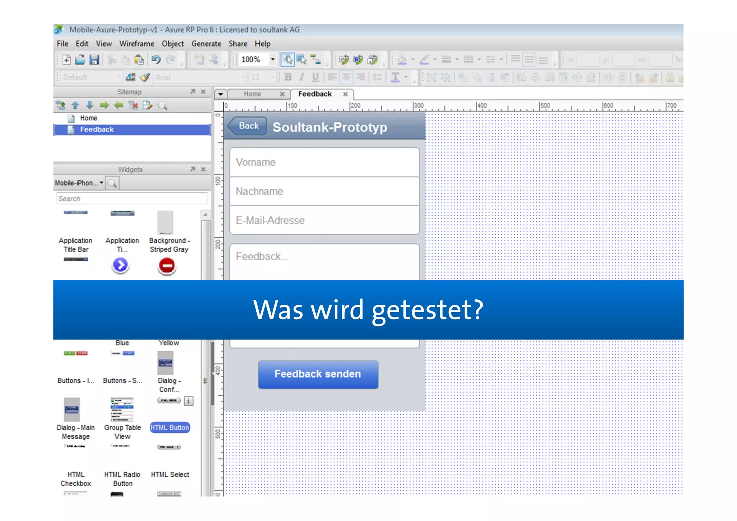
Task: Move page down with blue down arrow
Action: pyautogui.click(x=90, y=105)
